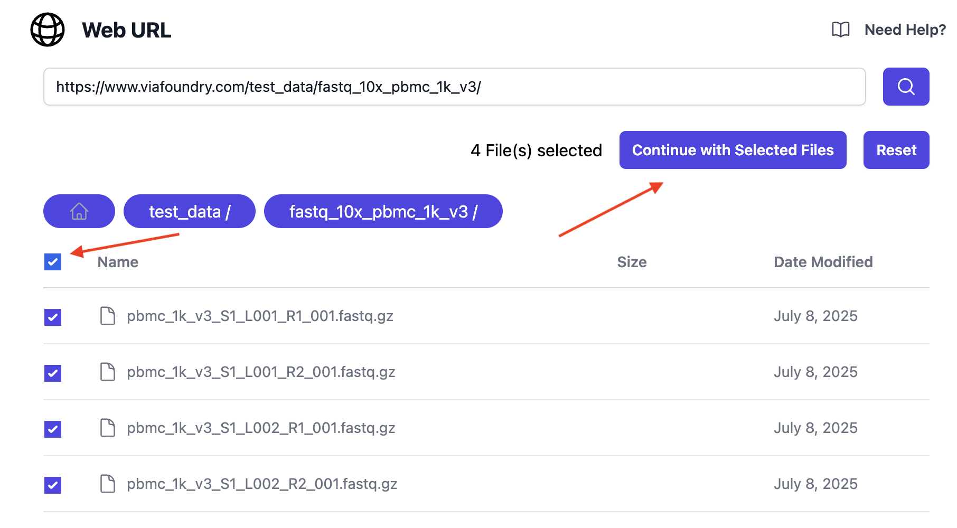
Task: Click the globe Web URL icon
Action: click(x=48, y=30)
